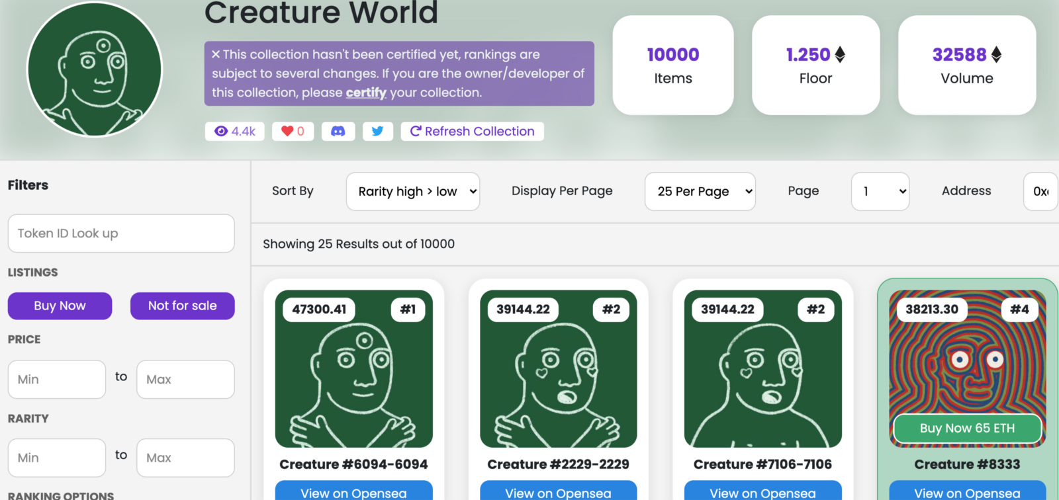Dismiss the uncertified notice X icon
Image resolution: width=1059 pixels, height=500 pixels.
click(x=216, y=54)
